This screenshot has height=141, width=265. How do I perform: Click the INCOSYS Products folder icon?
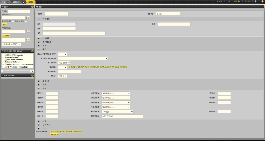click(x=6, y=55)
